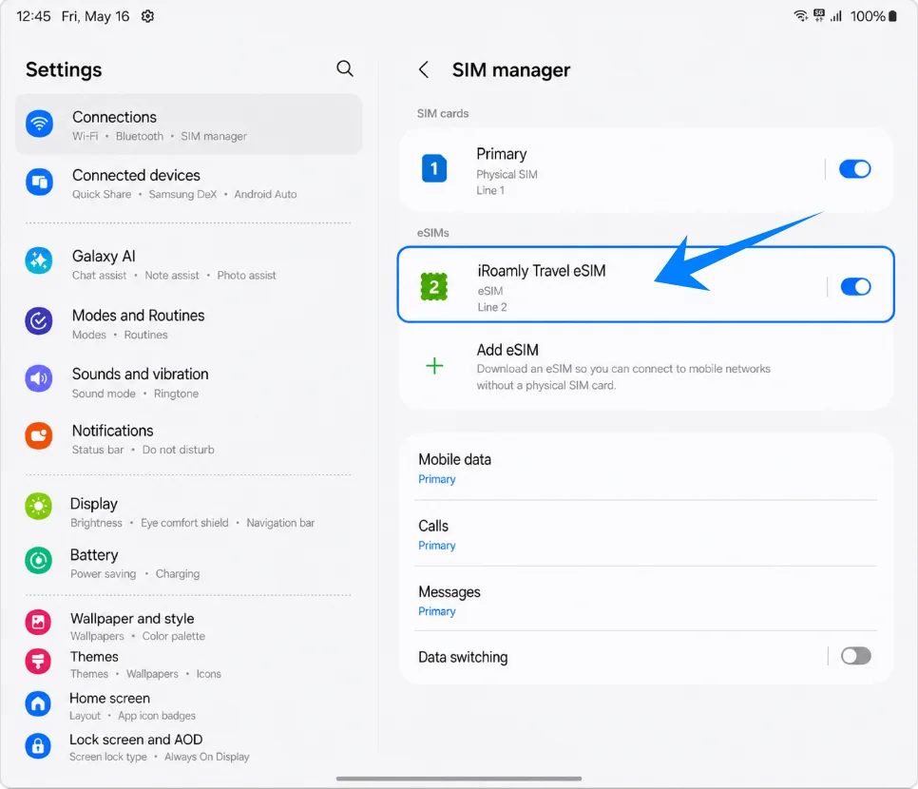Screen dimensions: 918x789
Task: Tap the green eSIM 2 icon
Action: coord(434,287)
